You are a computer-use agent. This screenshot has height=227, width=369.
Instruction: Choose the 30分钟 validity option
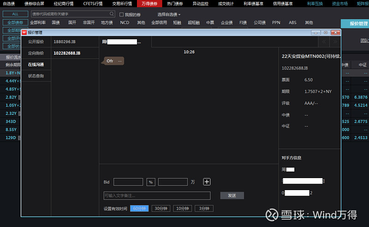[161, 209]
